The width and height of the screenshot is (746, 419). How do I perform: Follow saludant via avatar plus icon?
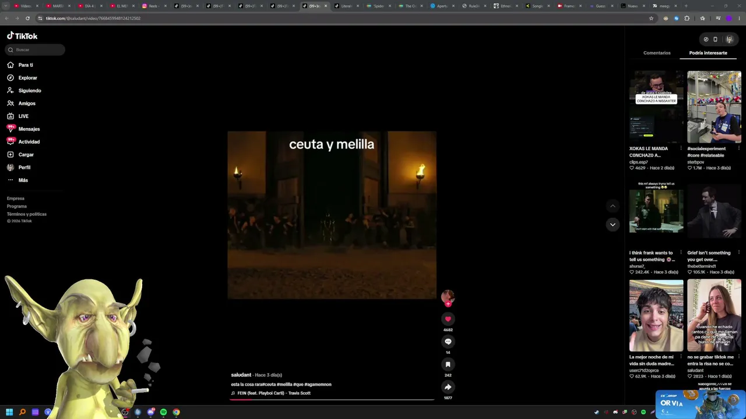tap(448, 303)
